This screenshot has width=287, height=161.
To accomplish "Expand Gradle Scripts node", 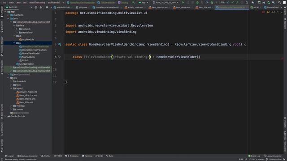I will (5, 116).
